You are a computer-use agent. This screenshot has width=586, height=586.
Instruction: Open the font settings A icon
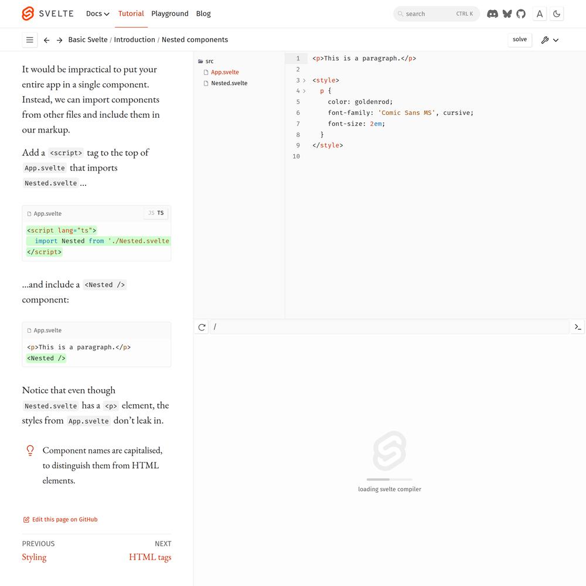(x=539, y=14)
